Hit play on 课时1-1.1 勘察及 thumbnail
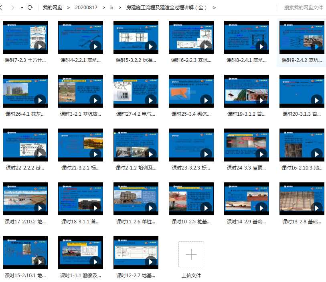 (95, 262)
